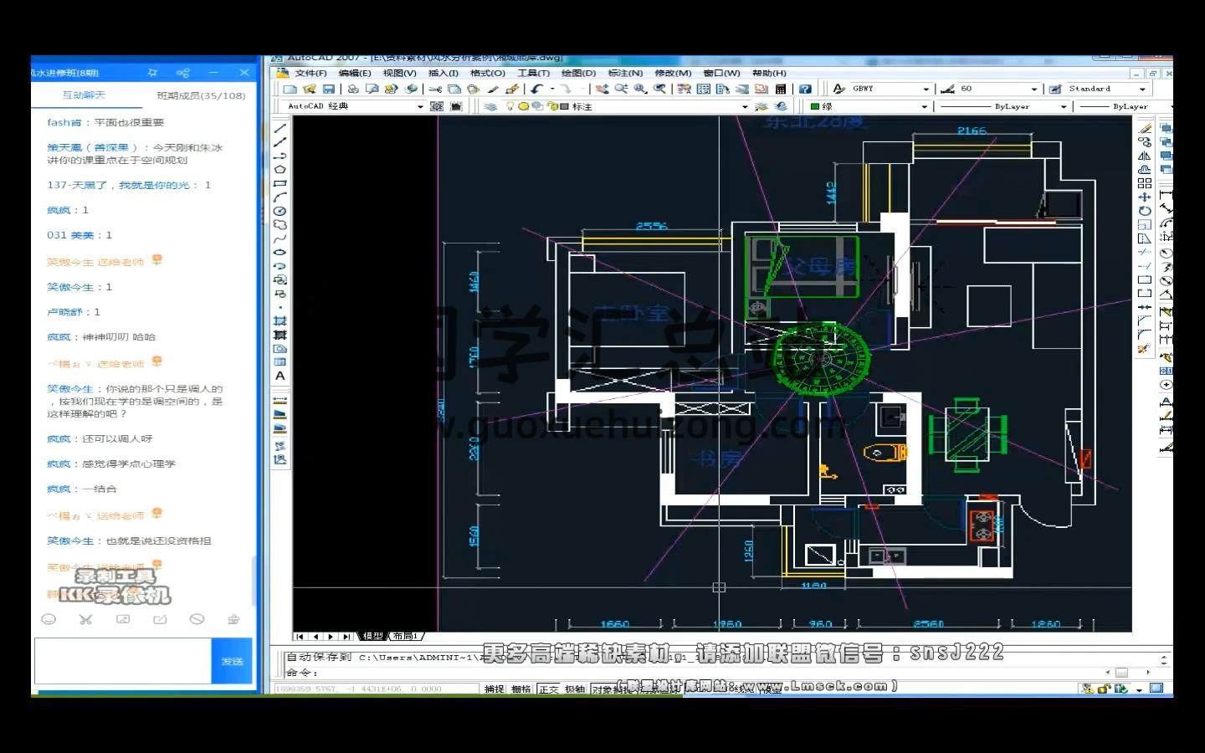The height and width of the screenshot is (753, 1205).
Task: Select the Rectangle draw tool
Action: pyautogui.click(x=280, y=183)
